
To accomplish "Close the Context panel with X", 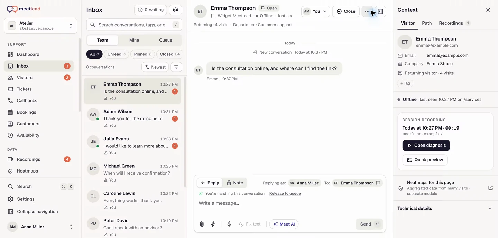I will [488, 10].
